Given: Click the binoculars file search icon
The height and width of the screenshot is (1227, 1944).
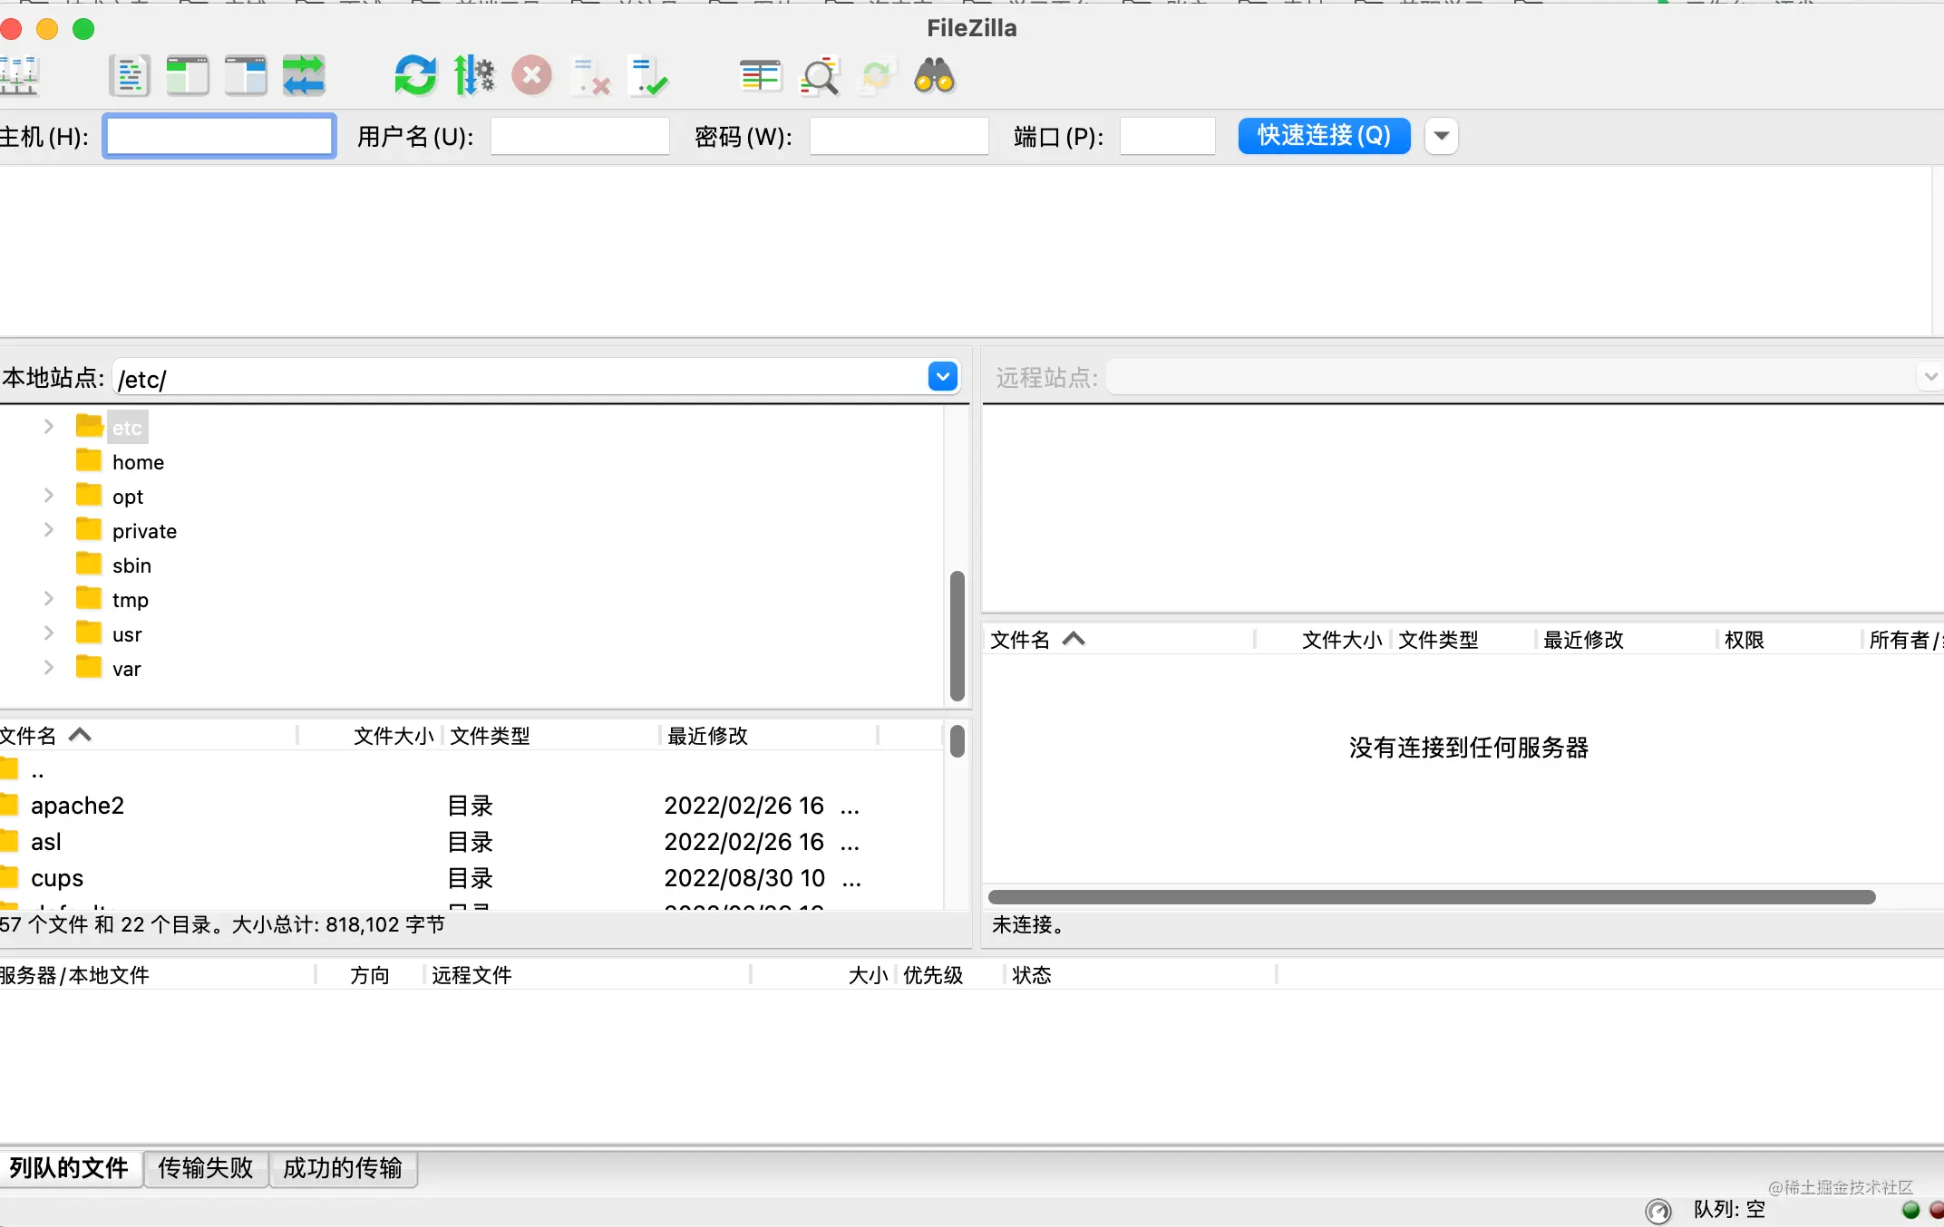Looking at the screenshot, I should click(934, 76).
